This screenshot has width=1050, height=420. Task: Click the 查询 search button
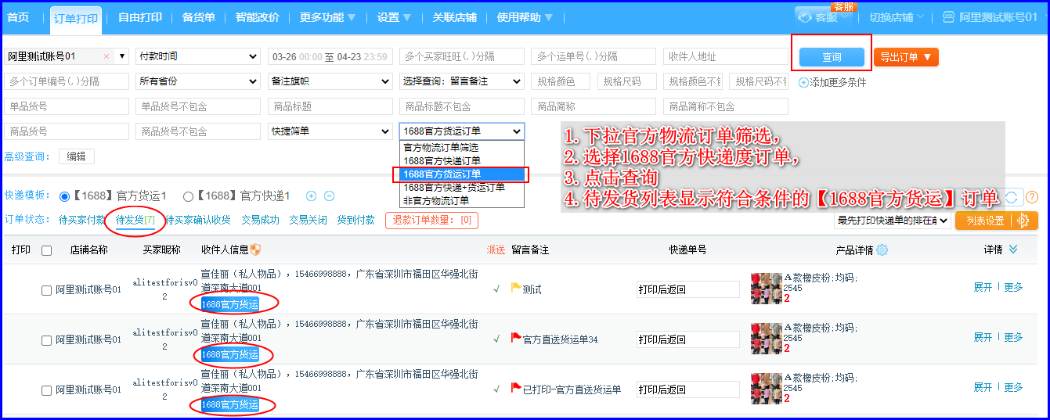tap(832, 57)
